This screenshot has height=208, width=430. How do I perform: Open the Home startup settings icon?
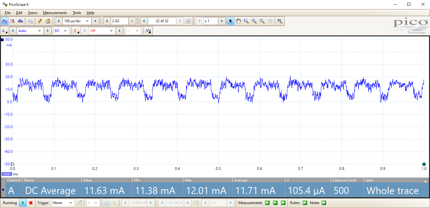coord(48,21)
